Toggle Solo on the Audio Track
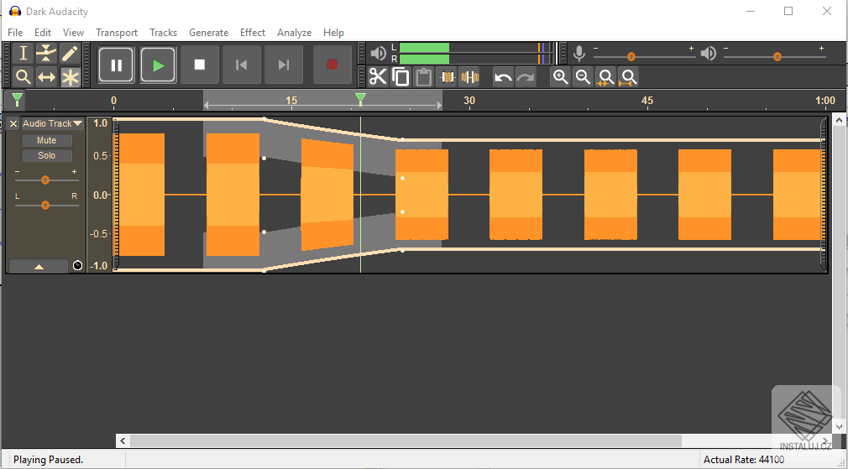The width and height of the screenshot is (848, 469). click(46, 155)
